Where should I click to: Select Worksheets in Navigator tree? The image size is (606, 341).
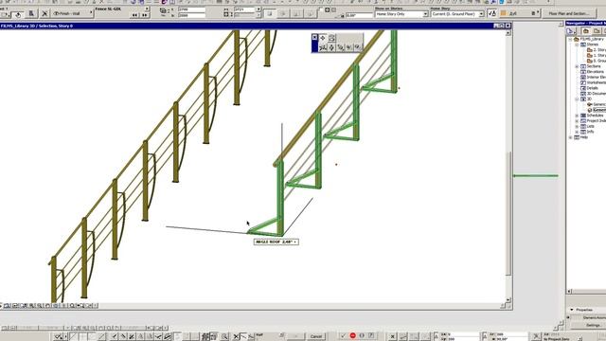593,82
